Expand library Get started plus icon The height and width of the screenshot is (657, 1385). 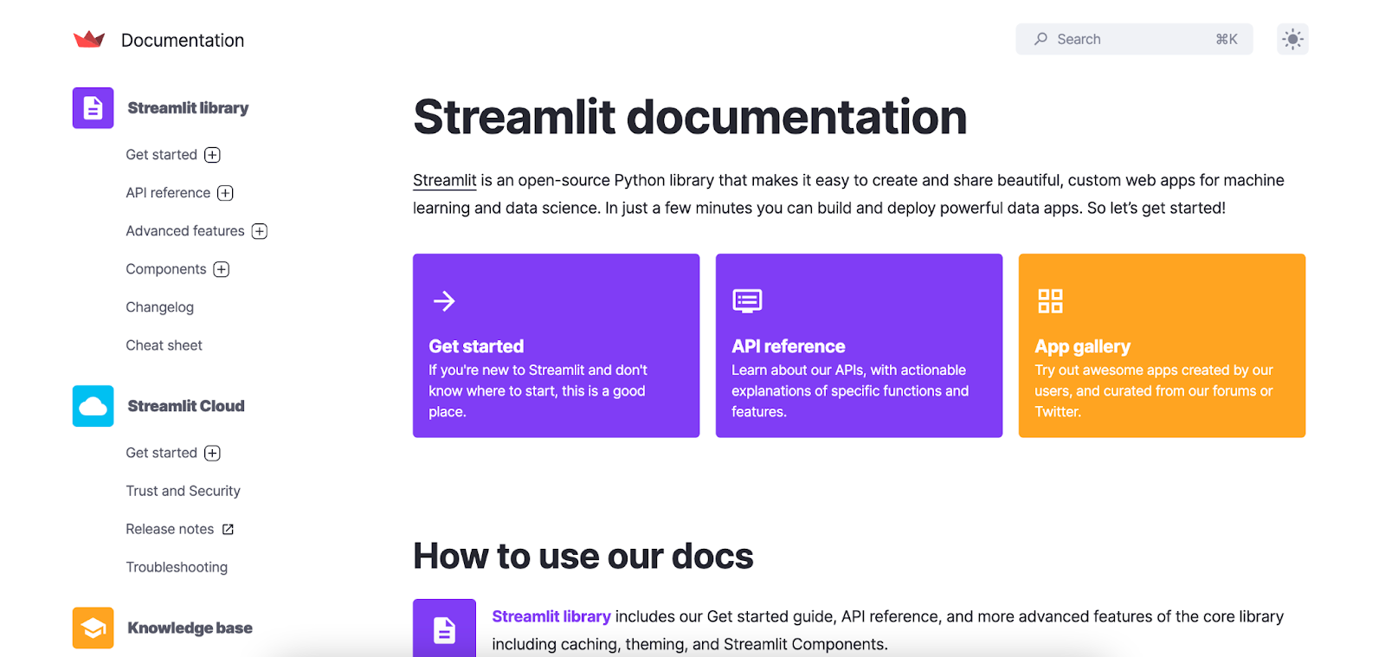(213, 155)
